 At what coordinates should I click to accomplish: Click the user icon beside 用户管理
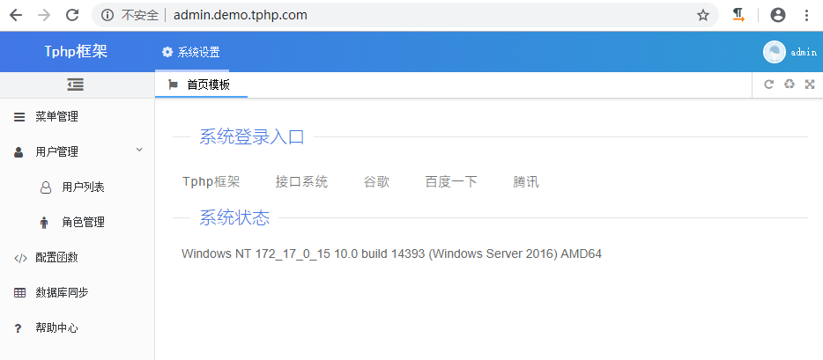(19, 152)
